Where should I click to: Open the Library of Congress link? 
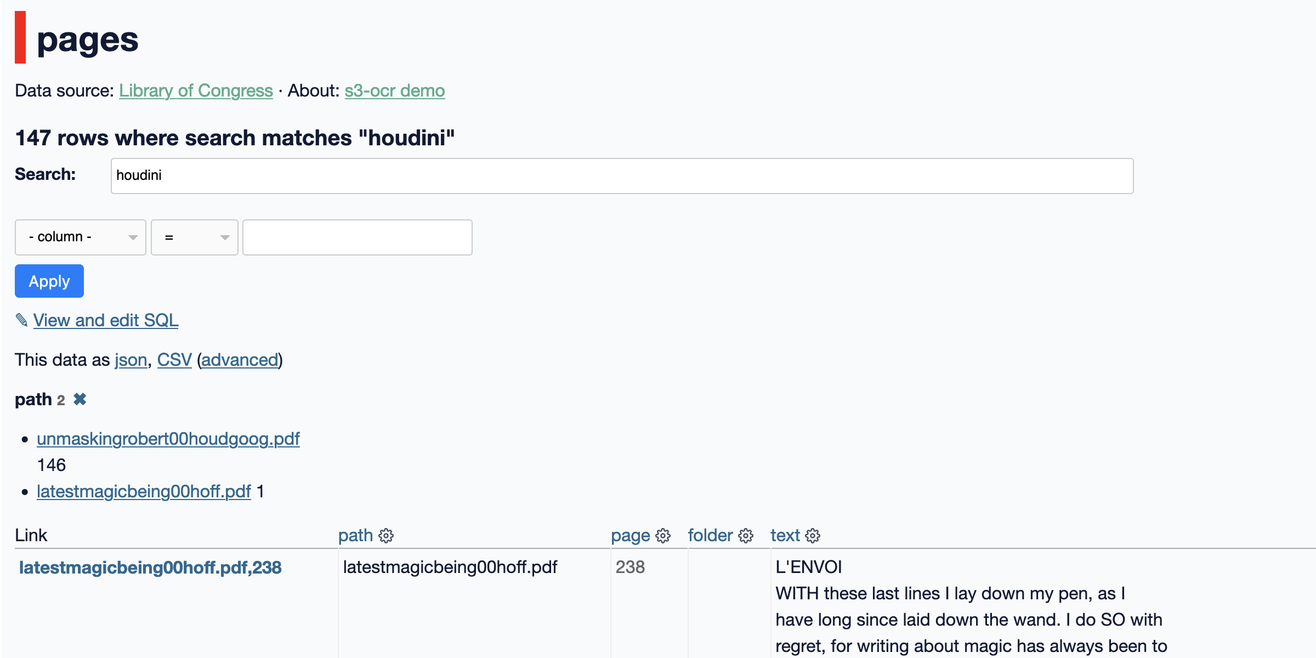pyautogui.click(x=196, y=90)
